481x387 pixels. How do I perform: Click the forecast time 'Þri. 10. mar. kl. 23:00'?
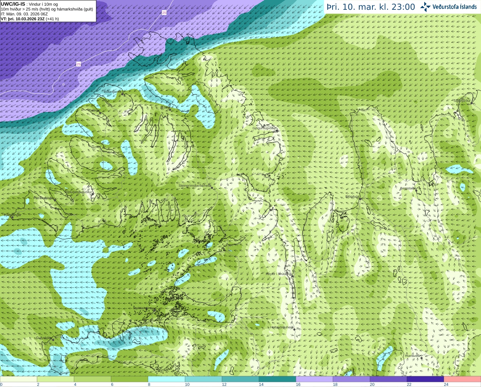click(371, 7)
